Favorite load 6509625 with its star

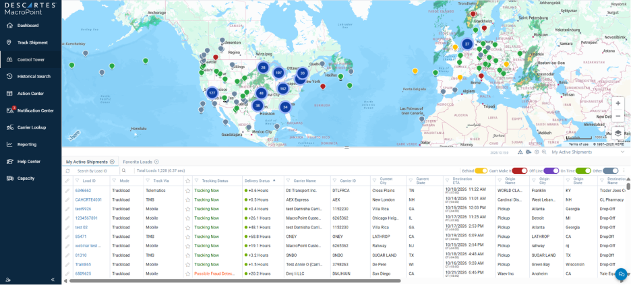[x=187, y=274]
